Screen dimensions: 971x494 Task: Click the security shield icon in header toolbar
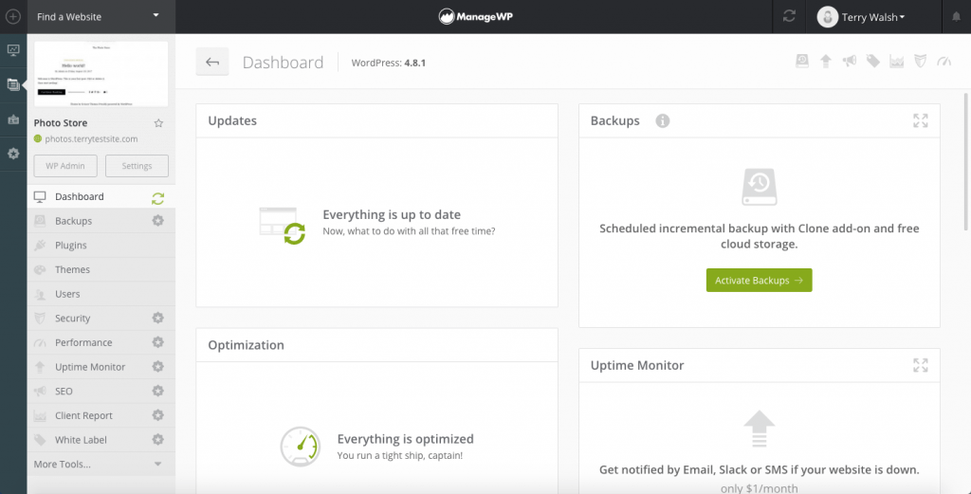point(921,61)
